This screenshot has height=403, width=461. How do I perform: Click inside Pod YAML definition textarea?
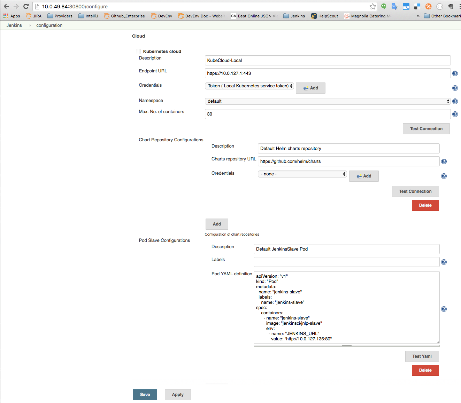(x=346, y=307)
